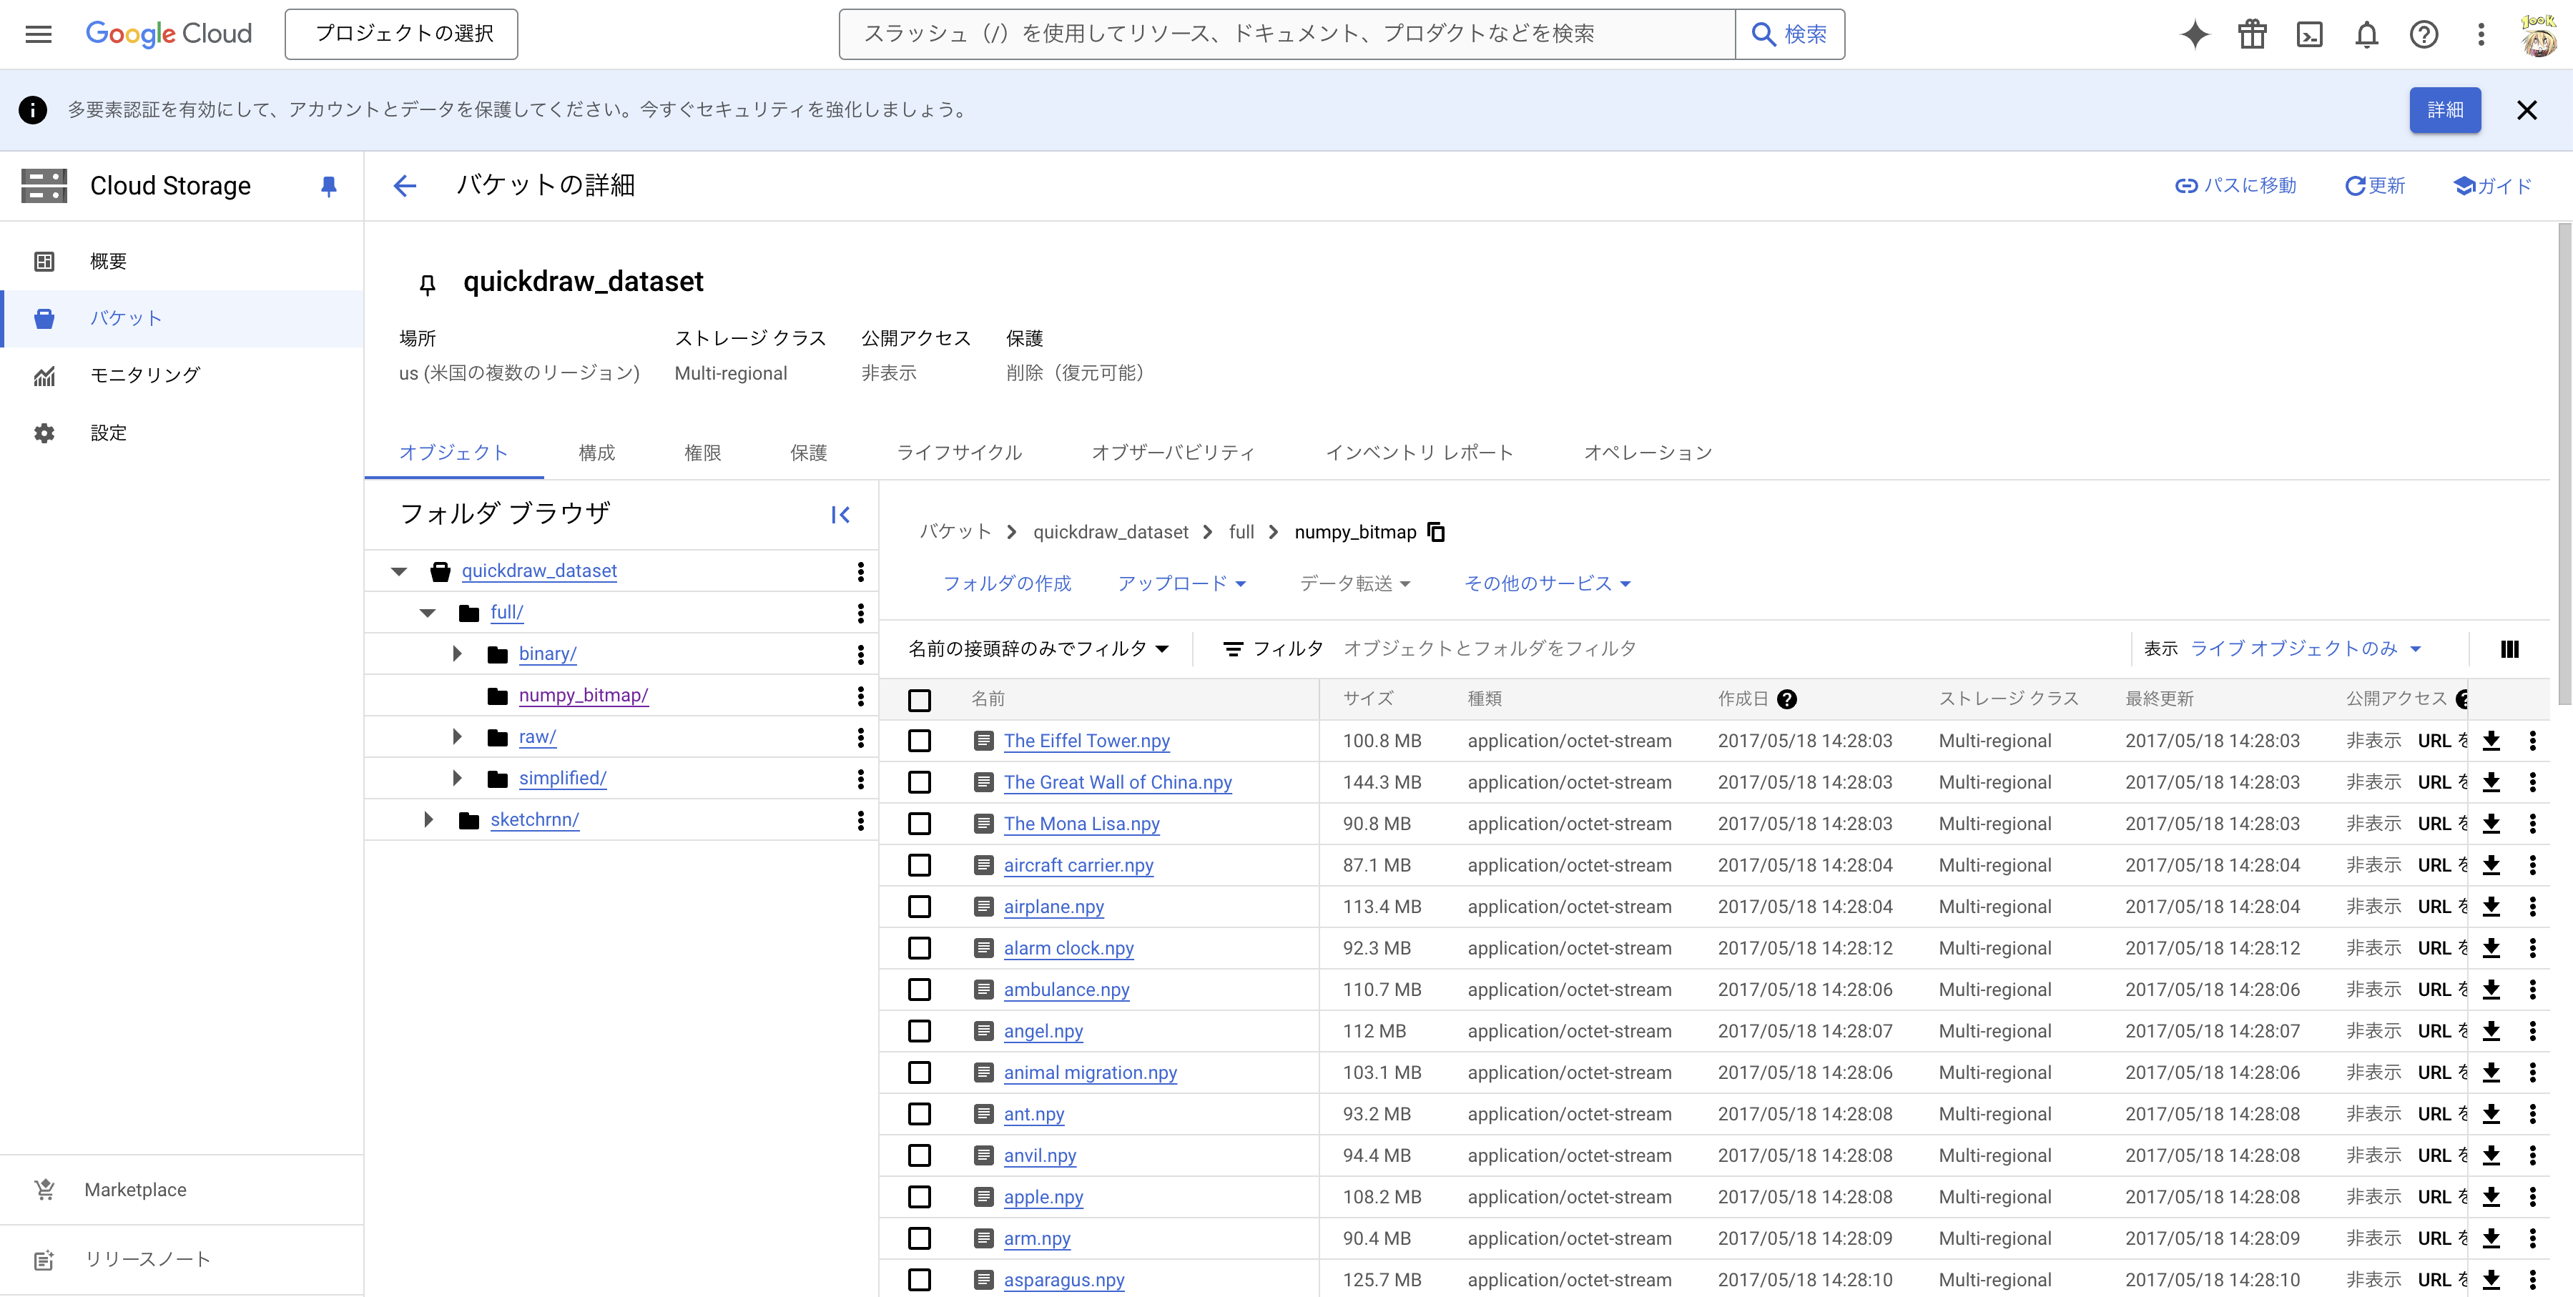Select all objects header checkbox

(920, 700)
